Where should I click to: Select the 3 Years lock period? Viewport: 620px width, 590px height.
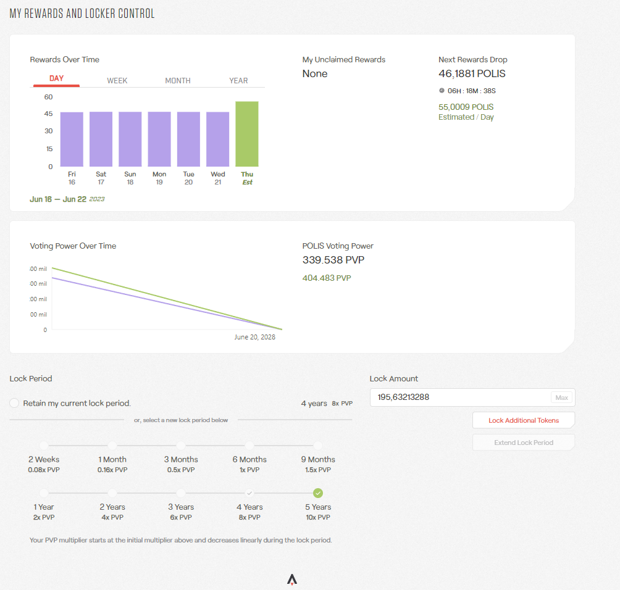[181, 493]
